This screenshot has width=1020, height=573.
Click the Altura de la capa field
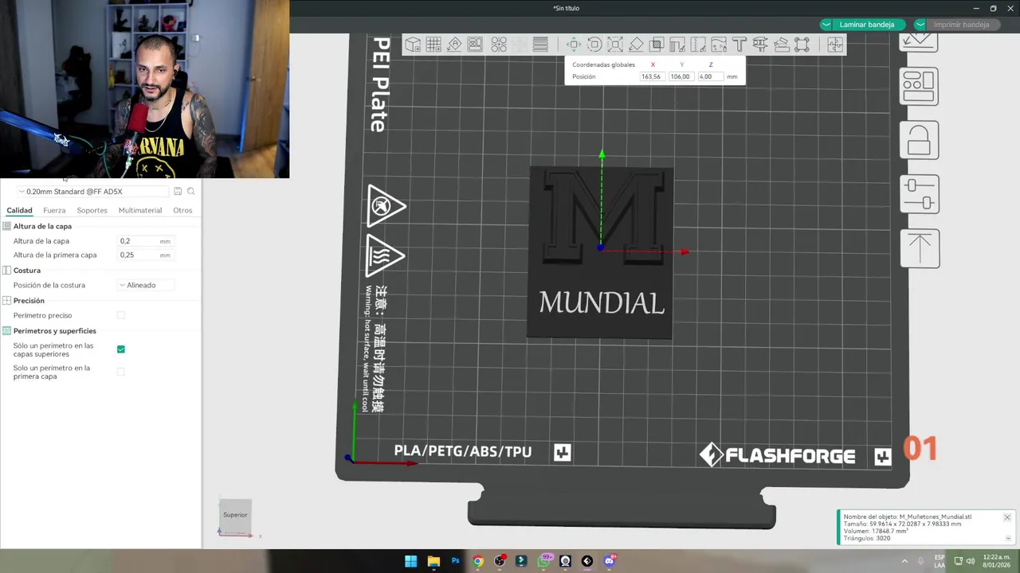[145, 241]
